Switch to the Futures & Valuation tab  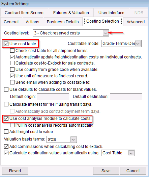[x=71, y=13]
